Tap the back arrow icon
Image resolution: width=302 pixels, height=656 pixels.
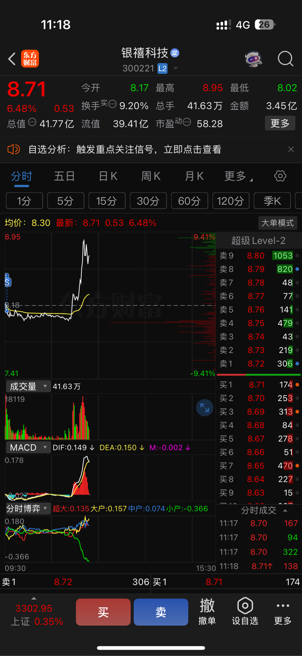[12, 59]
